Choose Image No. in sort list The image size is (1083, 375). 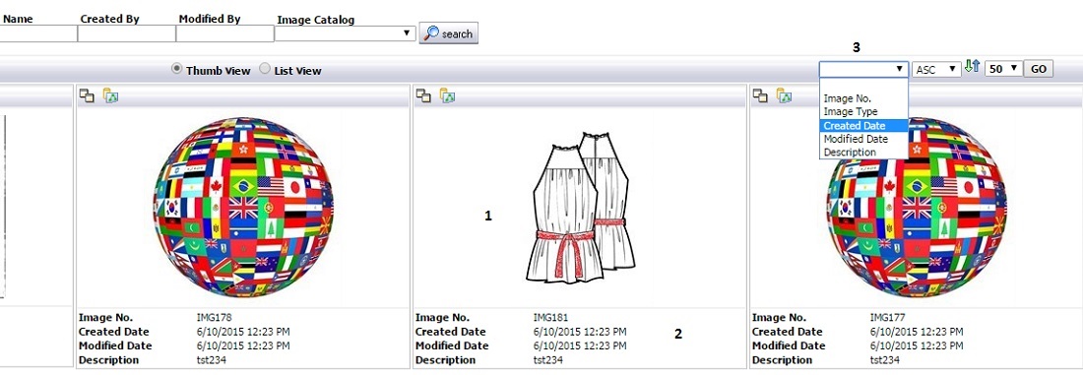pyautogui.click(x=863, y=98)
